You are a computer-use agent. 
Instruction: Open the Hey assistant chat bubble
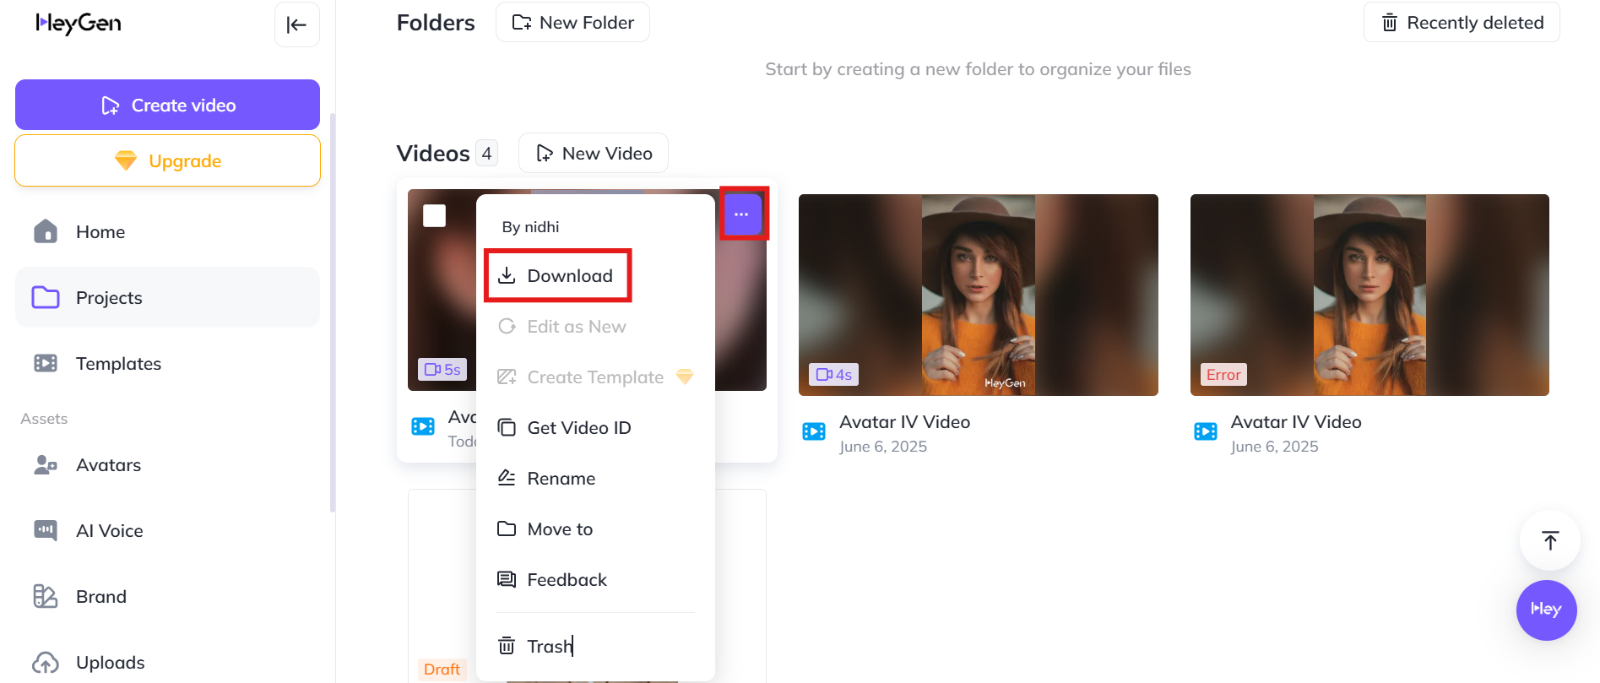point(1545,610)
